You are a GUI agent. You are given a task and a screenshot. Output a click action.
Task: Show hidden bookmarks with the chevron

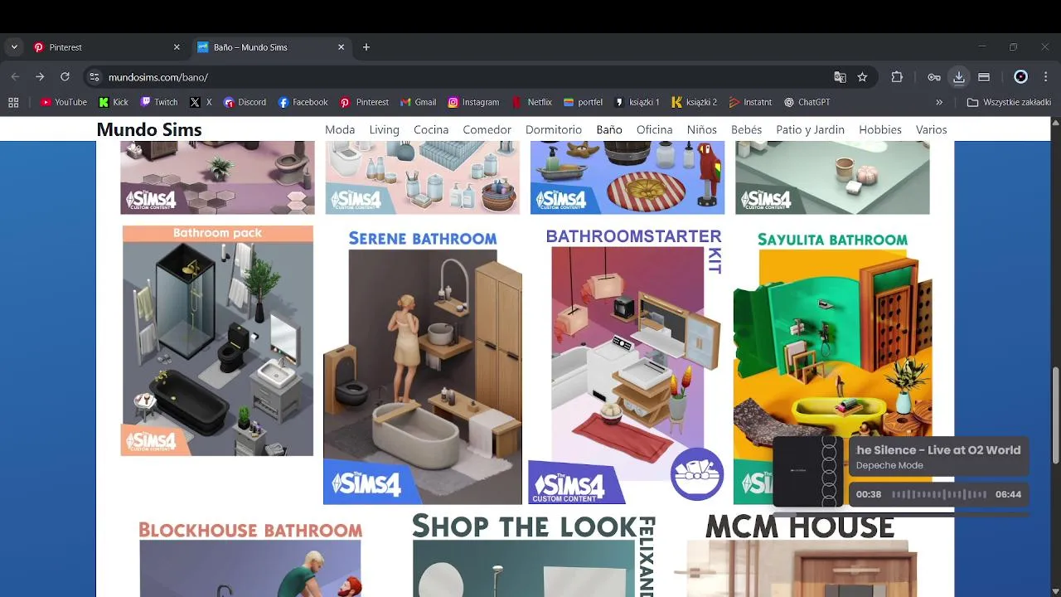pos(939,102)
